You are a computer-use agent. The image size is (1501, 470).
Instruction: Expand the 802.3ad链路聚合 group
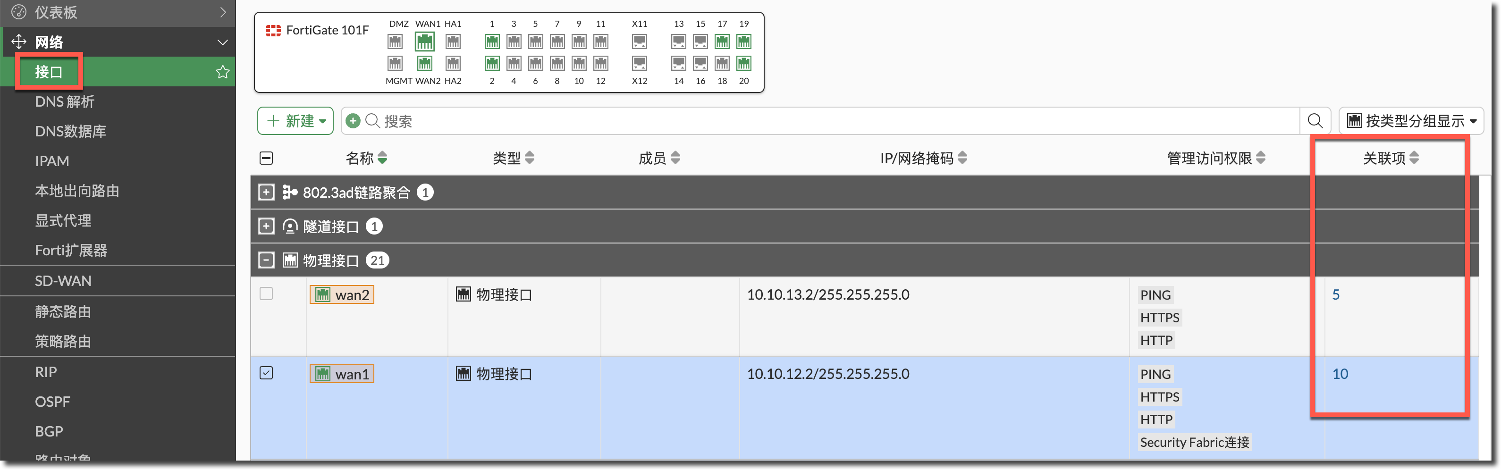pyautogui.click(x=266, y=192)
